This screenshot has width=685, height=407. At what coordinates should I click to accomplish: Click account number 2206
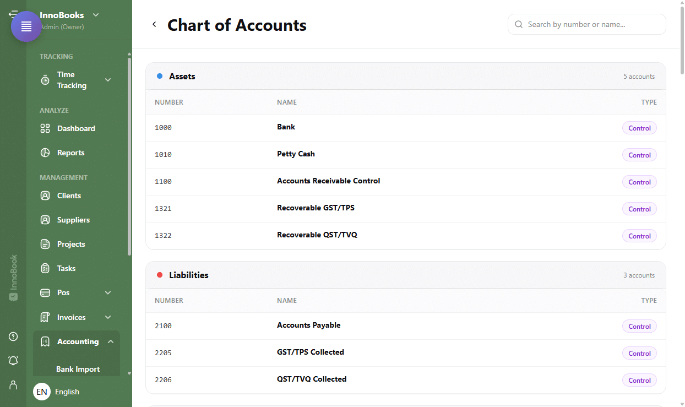pos(163,380)
